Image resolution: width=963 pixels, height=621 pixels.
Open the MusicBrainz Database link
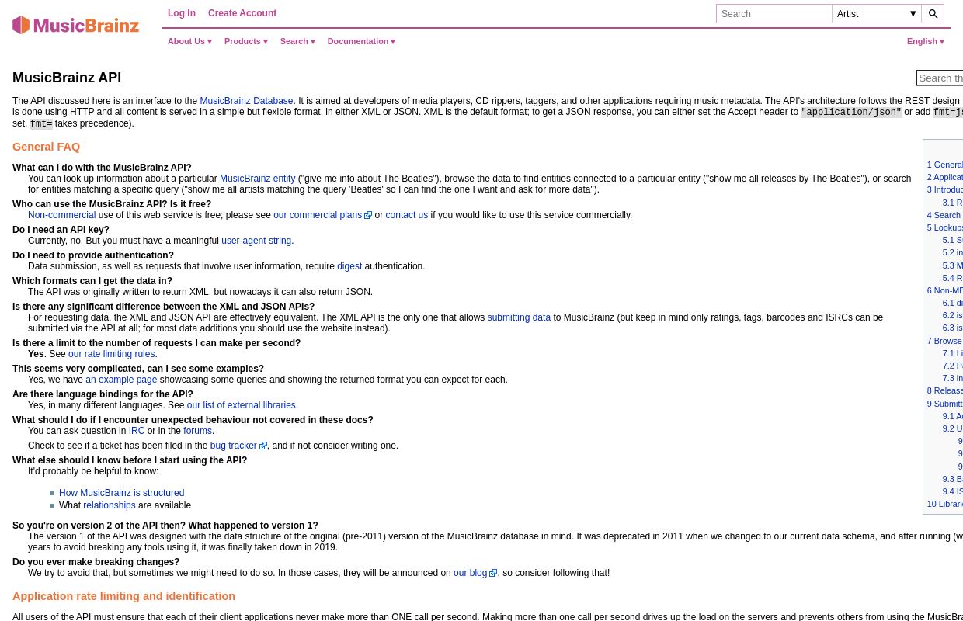(246, 101)
